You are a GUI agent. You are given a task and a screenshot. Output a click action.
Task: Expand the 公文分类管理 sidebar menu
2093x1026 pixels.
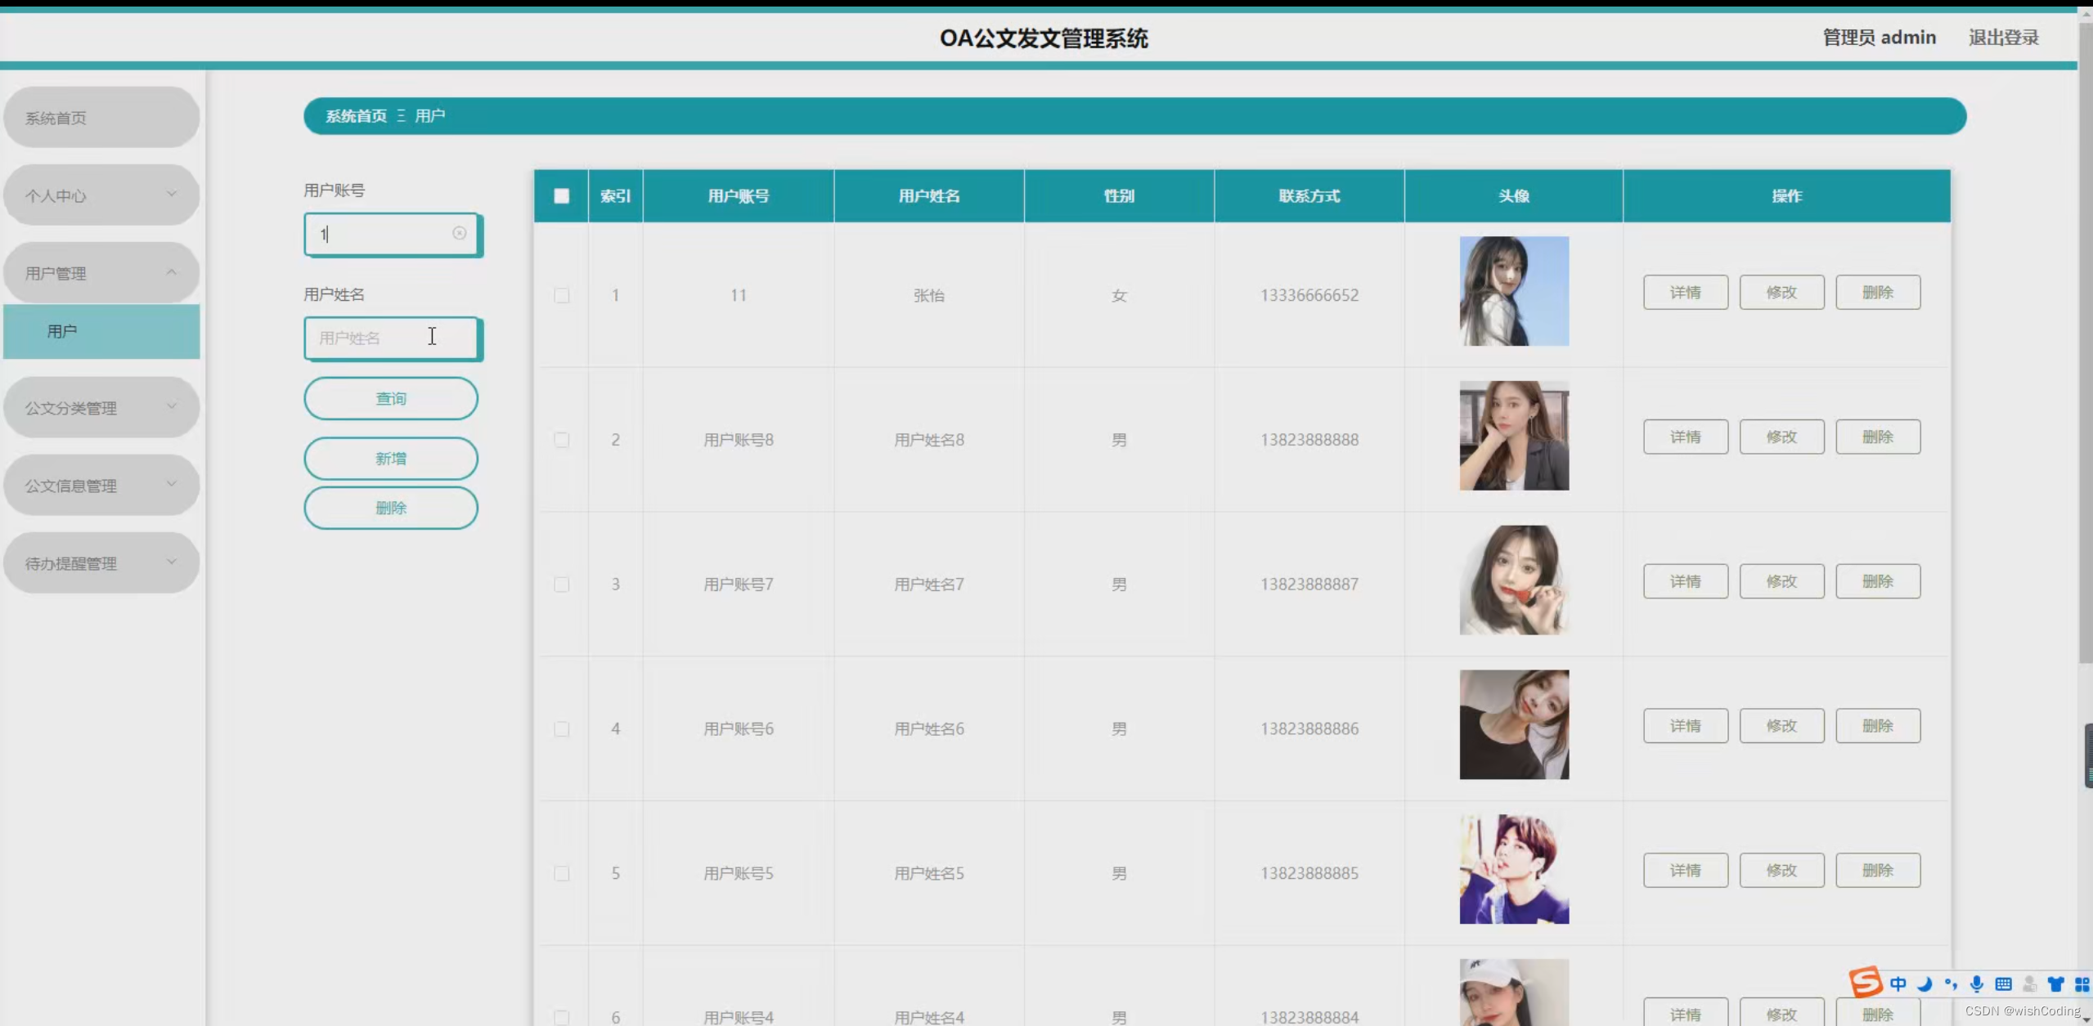(101, 407)
